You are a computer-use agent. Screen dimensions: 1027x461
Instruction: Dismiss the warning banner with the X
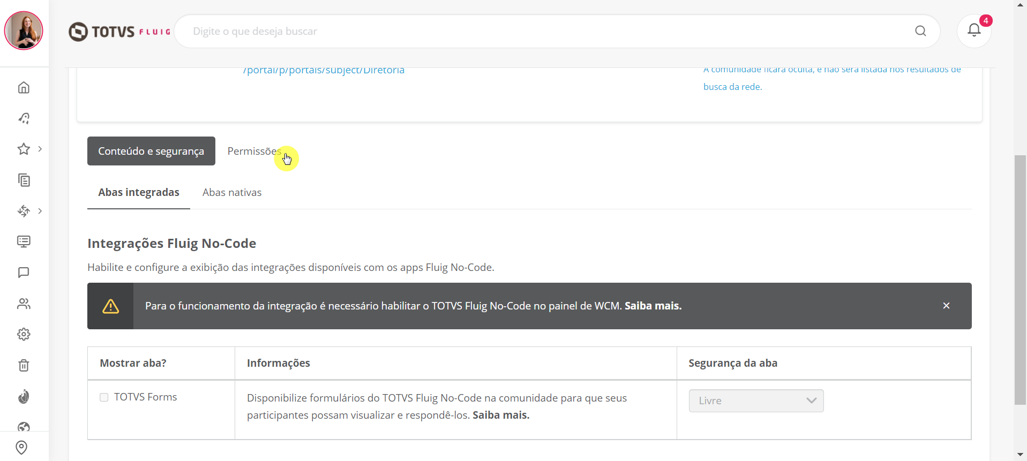click(x=947, y=306)
